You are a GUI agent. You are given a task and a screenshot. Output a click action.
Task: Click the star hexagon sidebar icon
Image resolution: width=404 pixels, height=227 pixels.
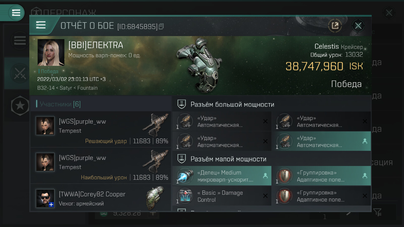tap(20, 106)
